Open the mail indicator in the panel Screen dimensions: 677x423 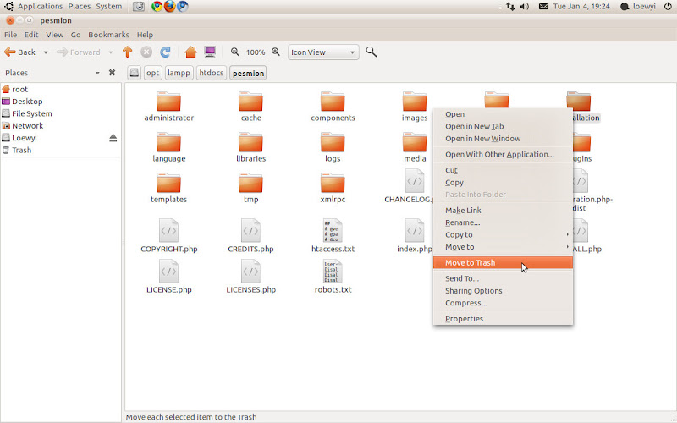coord(543,7)
